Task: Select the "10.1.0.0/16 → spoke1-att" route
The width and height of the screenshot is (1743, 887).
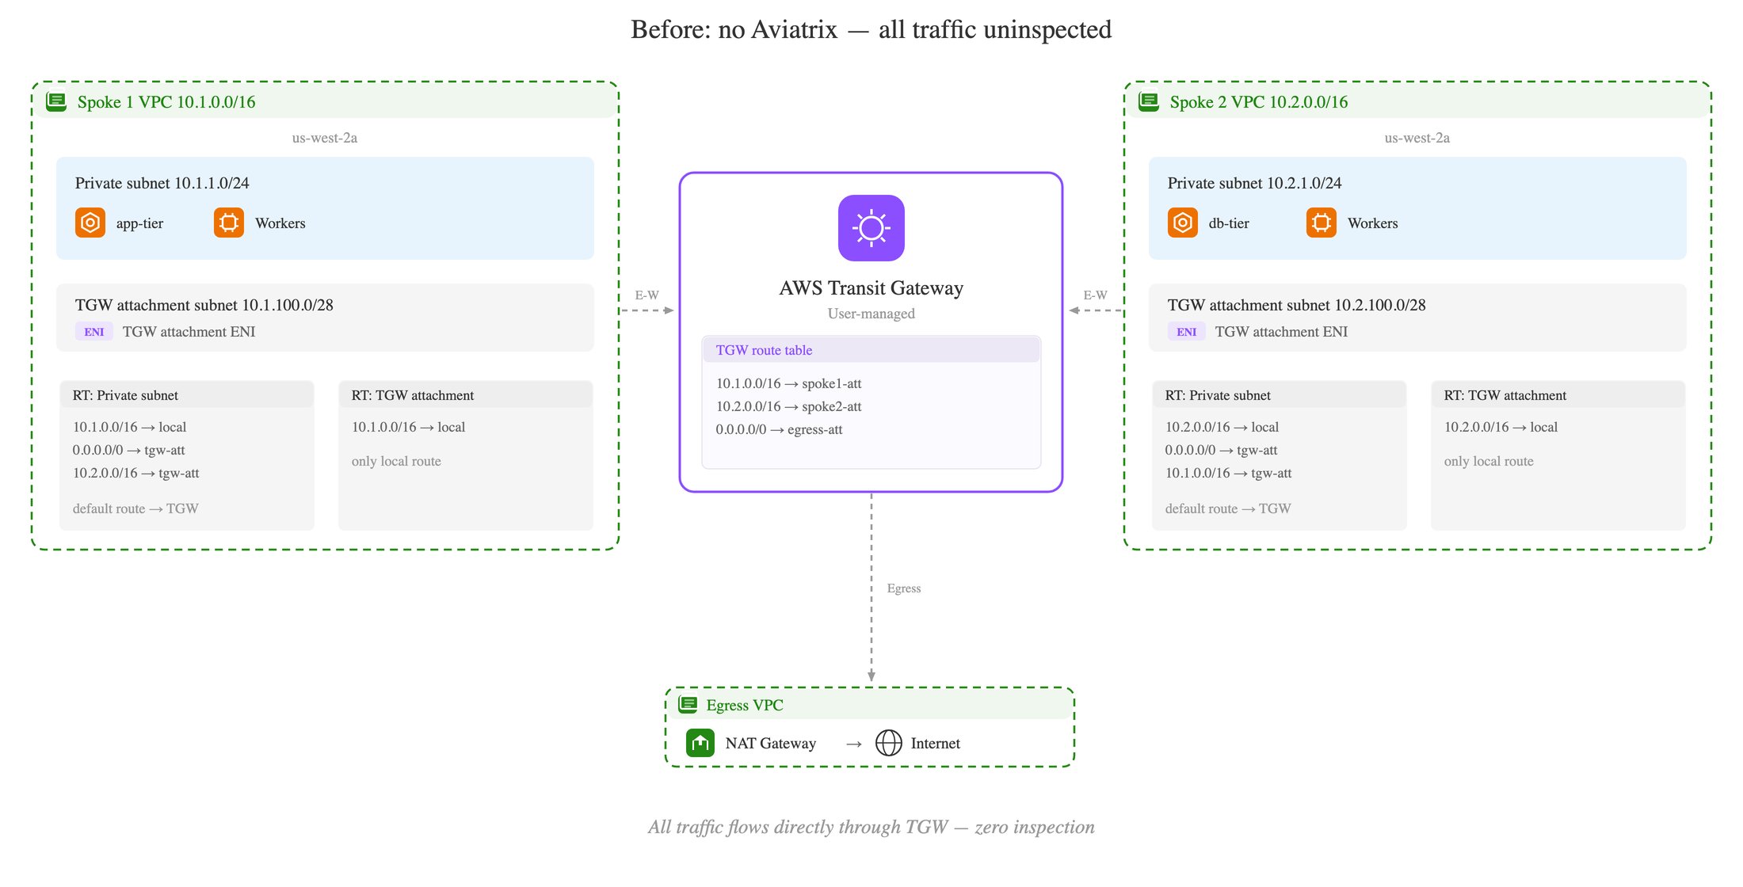Action: coord(789,383)
